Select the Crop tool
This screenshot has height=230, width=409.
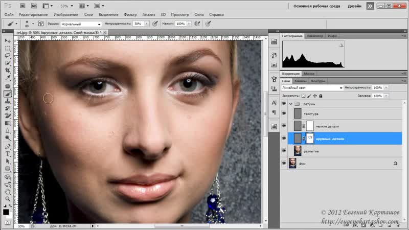(x=8, y=70)
